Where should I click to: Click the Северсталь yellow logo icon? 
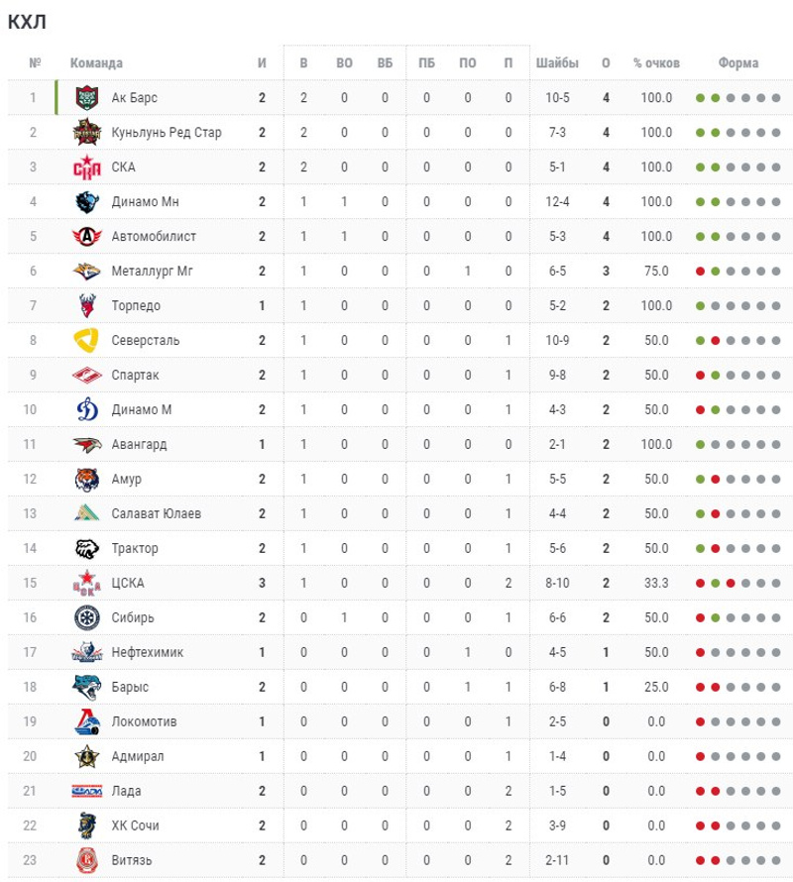tap(87, 341)
